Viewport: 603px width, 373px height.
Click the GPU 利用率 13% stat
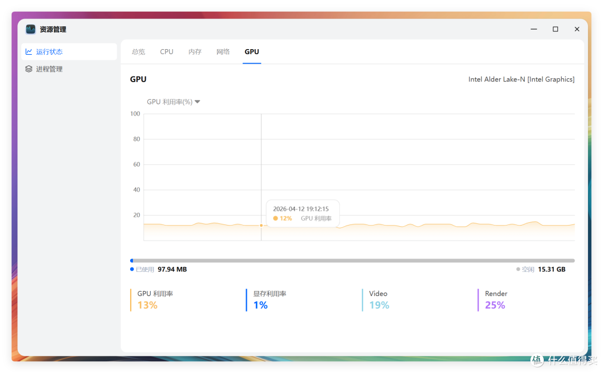pos(152,300)
